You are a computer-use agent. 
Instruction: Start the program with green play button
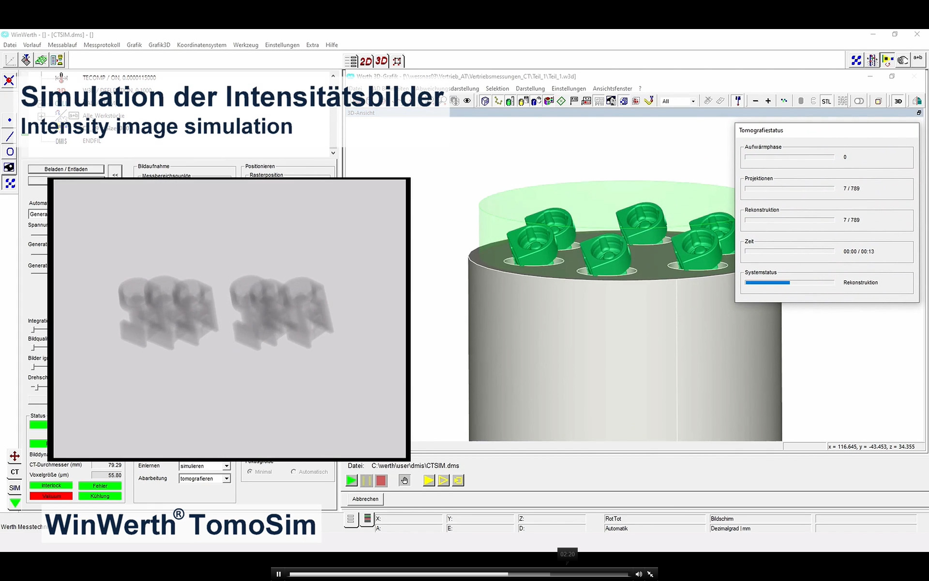[352, 480]
